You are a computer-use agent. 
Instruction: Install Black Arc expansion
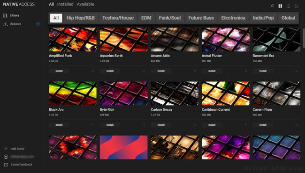click(x=59, y=125)
